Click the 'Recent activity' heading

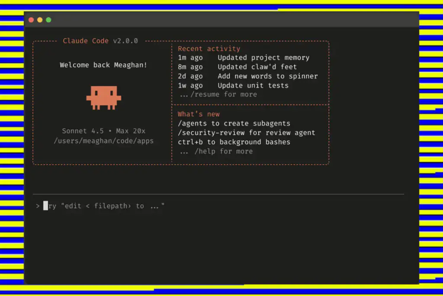pos(209,49)
